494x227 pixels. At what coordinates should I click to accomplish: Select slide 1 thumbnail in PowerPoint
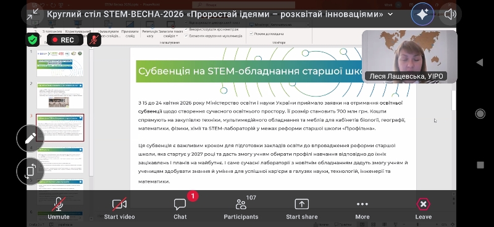tap(60, 63)
